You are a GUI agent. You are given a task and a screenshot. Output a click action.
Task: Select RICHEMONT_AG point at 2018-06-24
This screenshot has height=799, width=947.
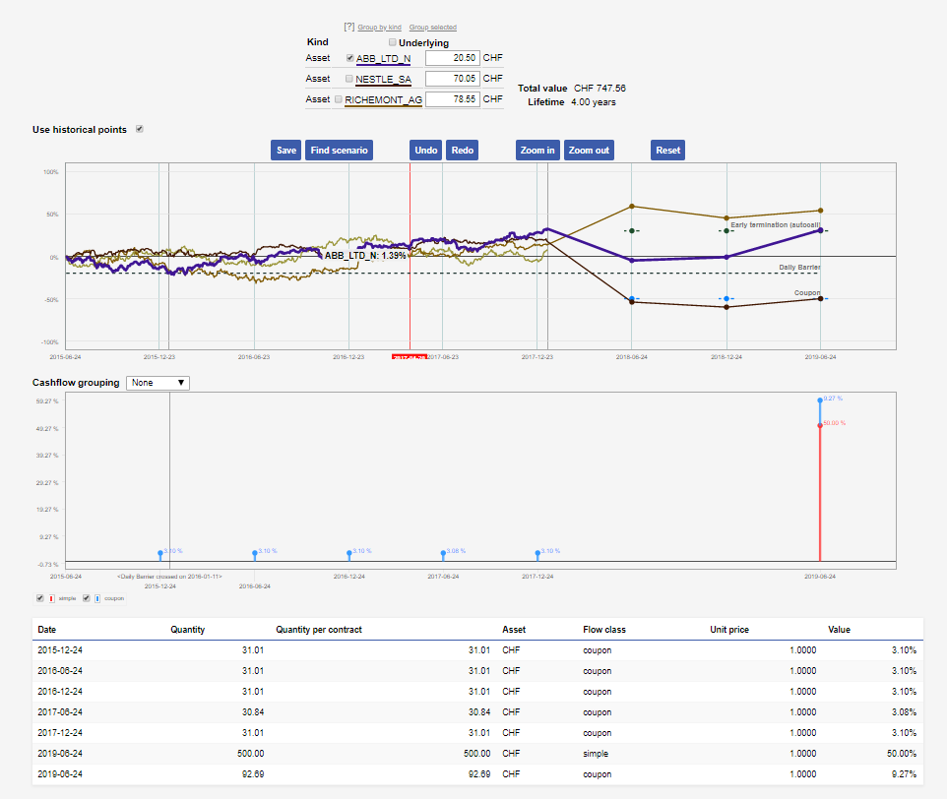(x=631, y=207)
